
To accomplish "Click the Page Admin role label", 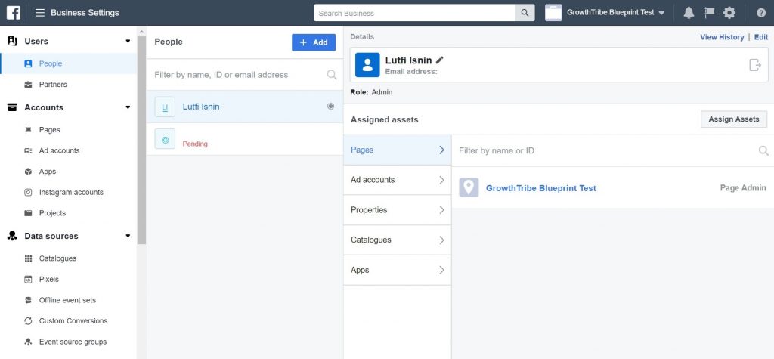I will click(743, 187).
